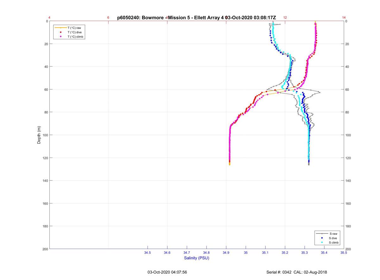
Task: Click the 100 tick on the left depth axis
Action: 45,135
